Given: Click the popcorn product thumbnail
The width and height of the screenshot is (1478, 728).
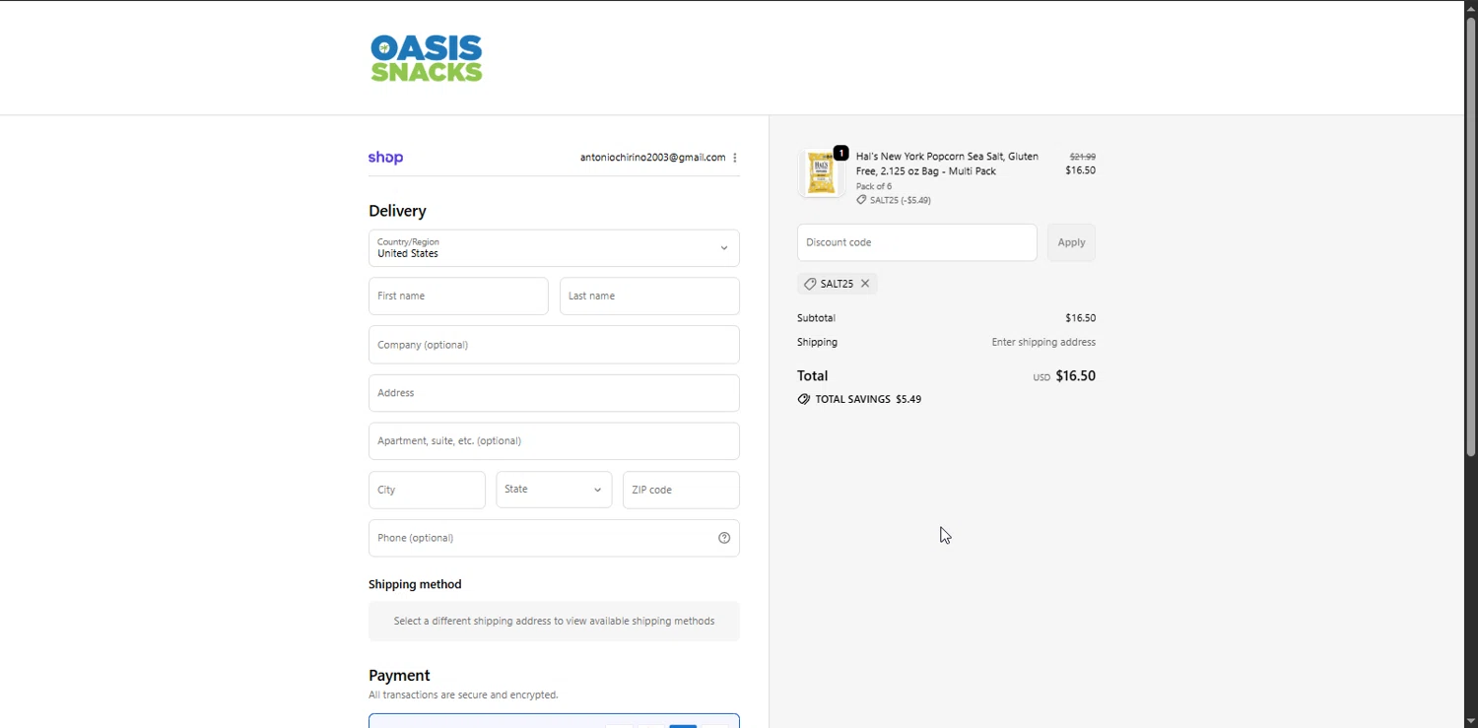Looking at the screenshot, I should [x=821, y=174].
